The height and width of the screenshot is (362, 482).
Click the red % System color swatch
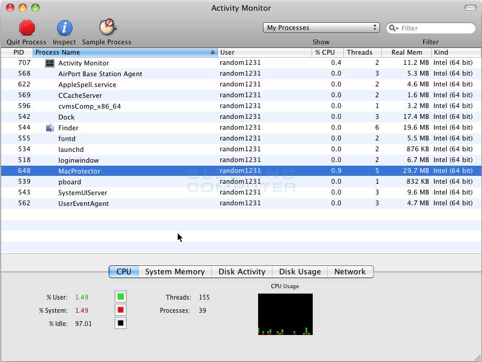(x=121, y=310)
